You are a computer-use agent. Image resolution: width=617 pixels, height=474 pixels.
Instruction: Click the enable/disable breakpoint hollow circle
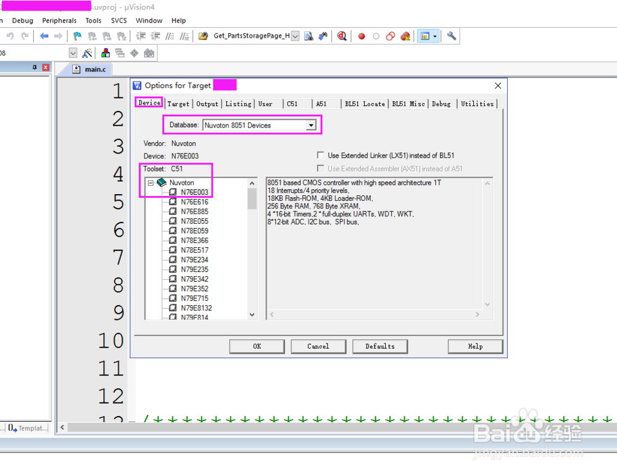click(x=376, y=36)
